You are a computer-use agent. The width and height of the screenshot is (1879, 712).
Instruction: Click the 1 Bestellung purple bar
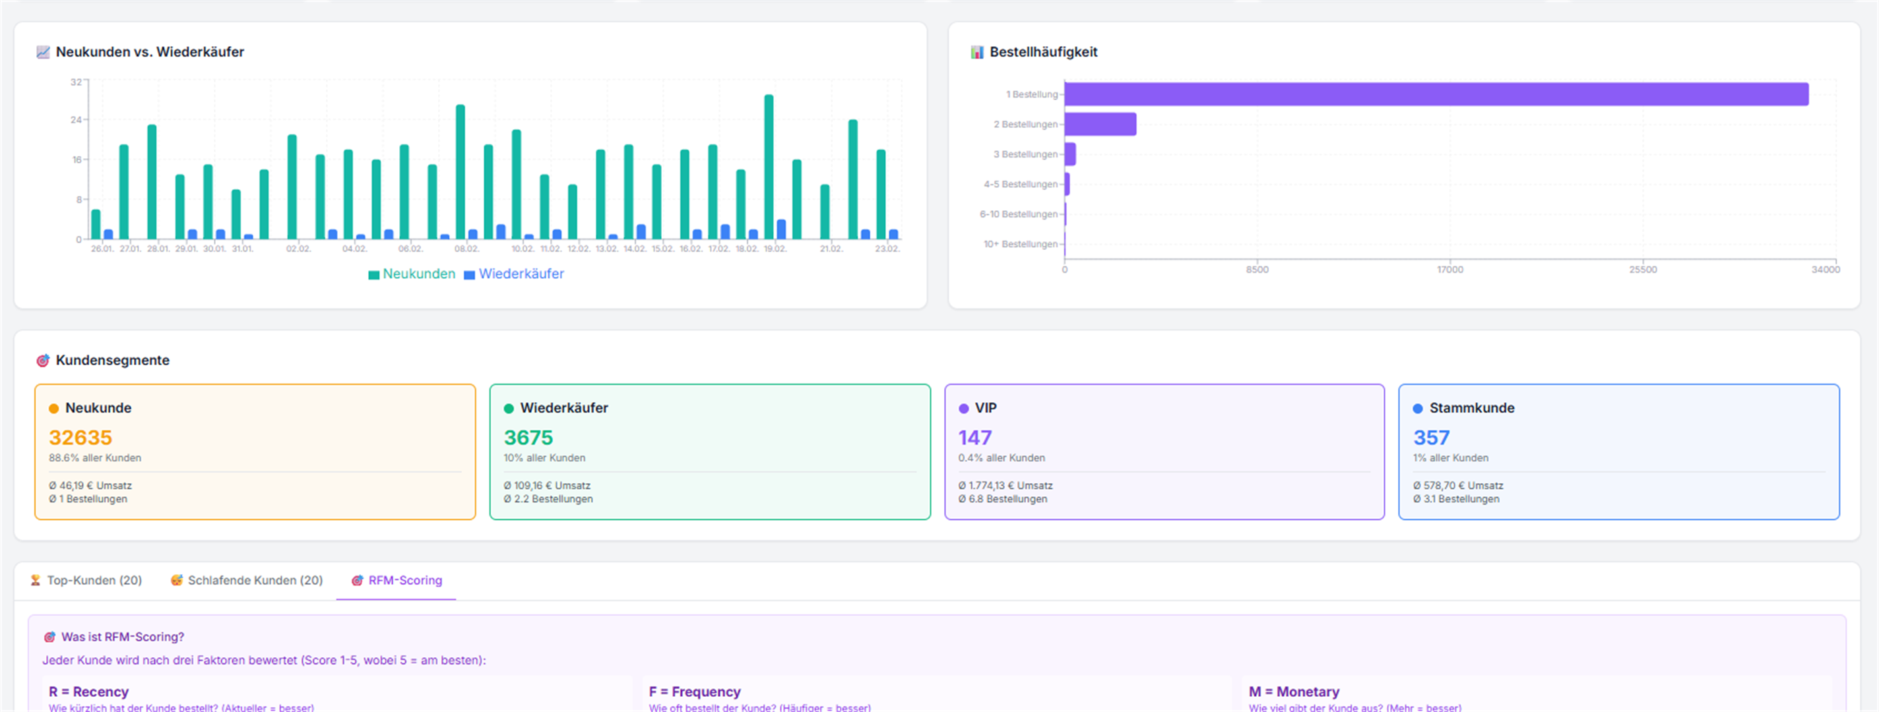[1436, 94]
